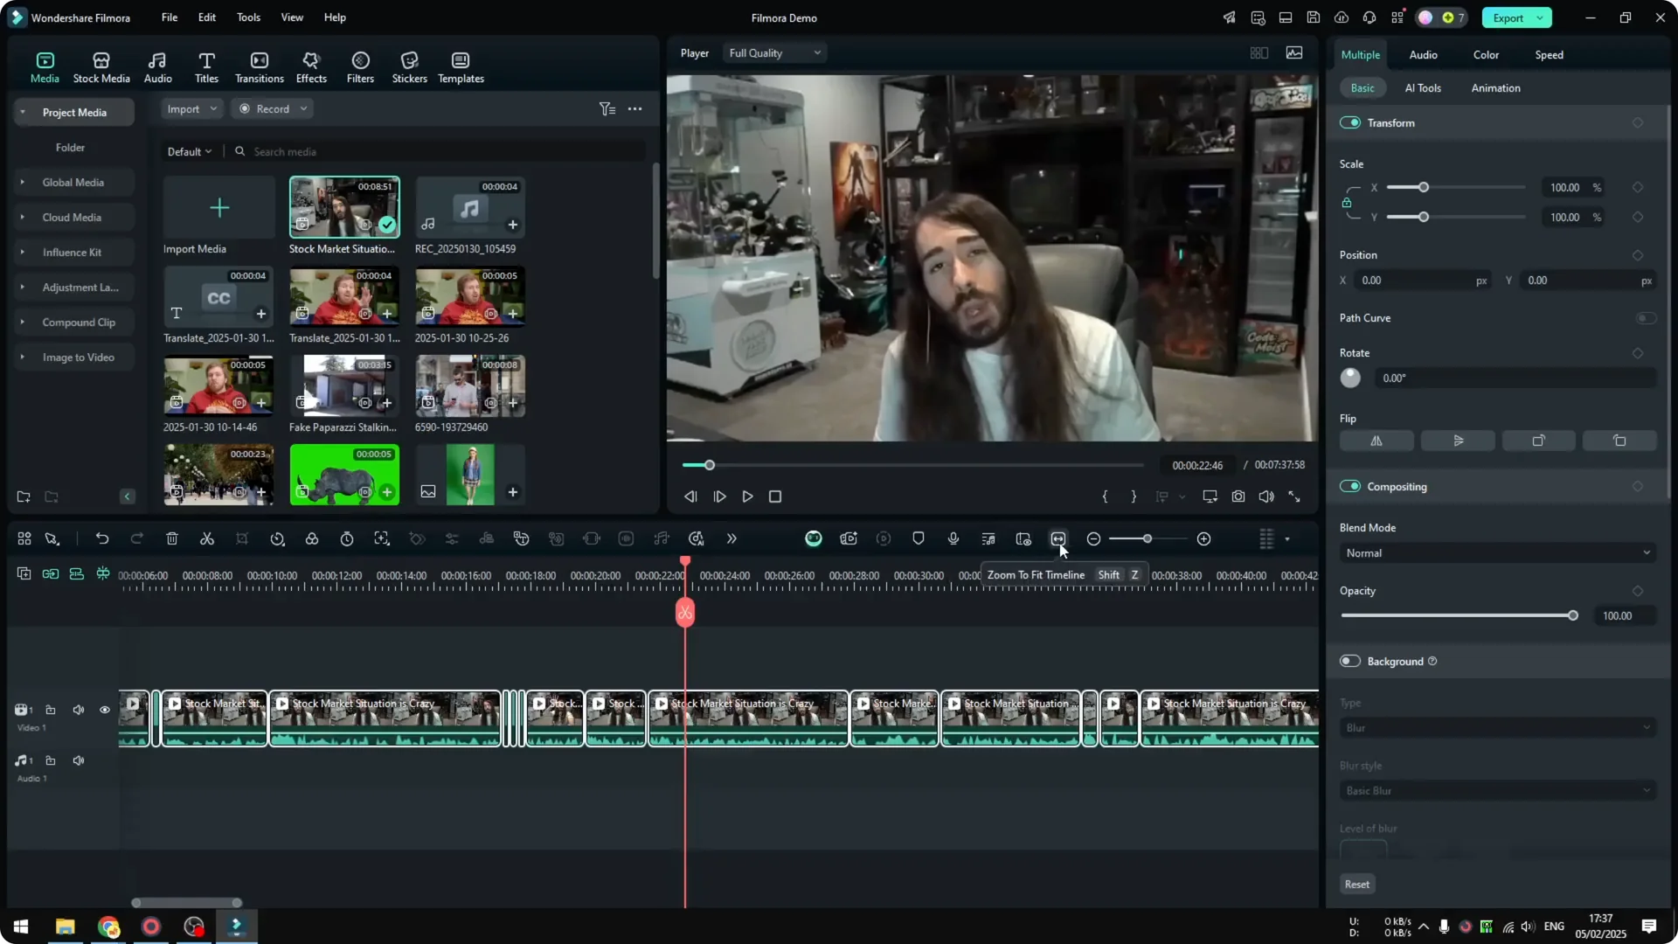Split the clip with the scissors tool
The width and height of the screenshot is (1678, 944).
coord(206,538)
